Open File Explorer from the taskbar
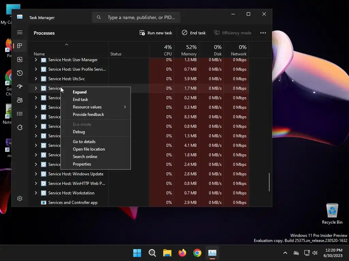The width and height of the screenshot is (349, 261). point(167,253)
